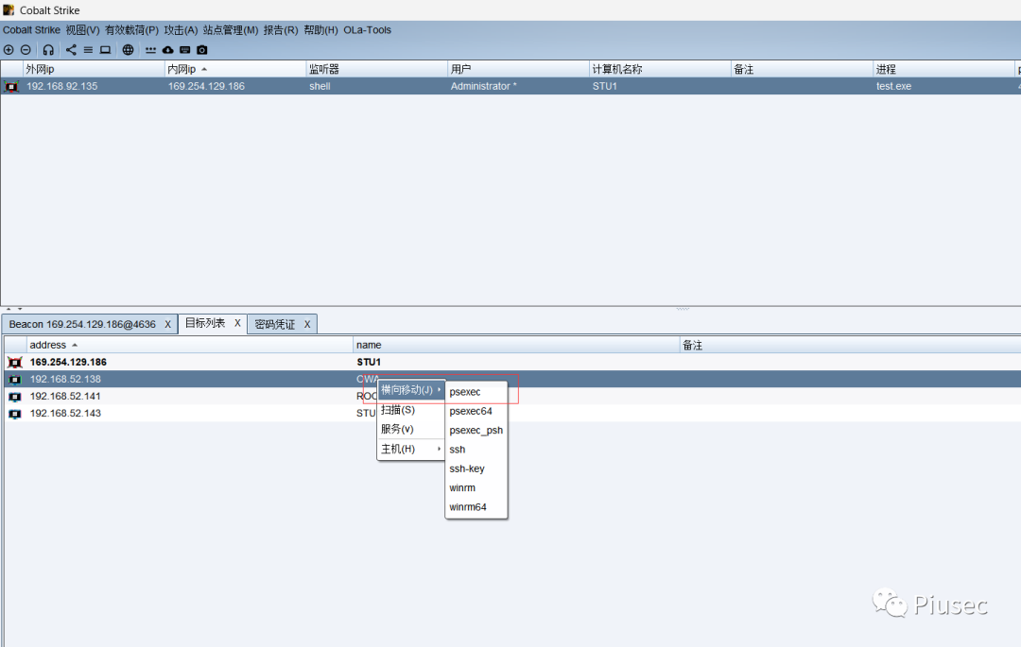
Task: Click the globe web log icon
Action: (x=129, y=49)
